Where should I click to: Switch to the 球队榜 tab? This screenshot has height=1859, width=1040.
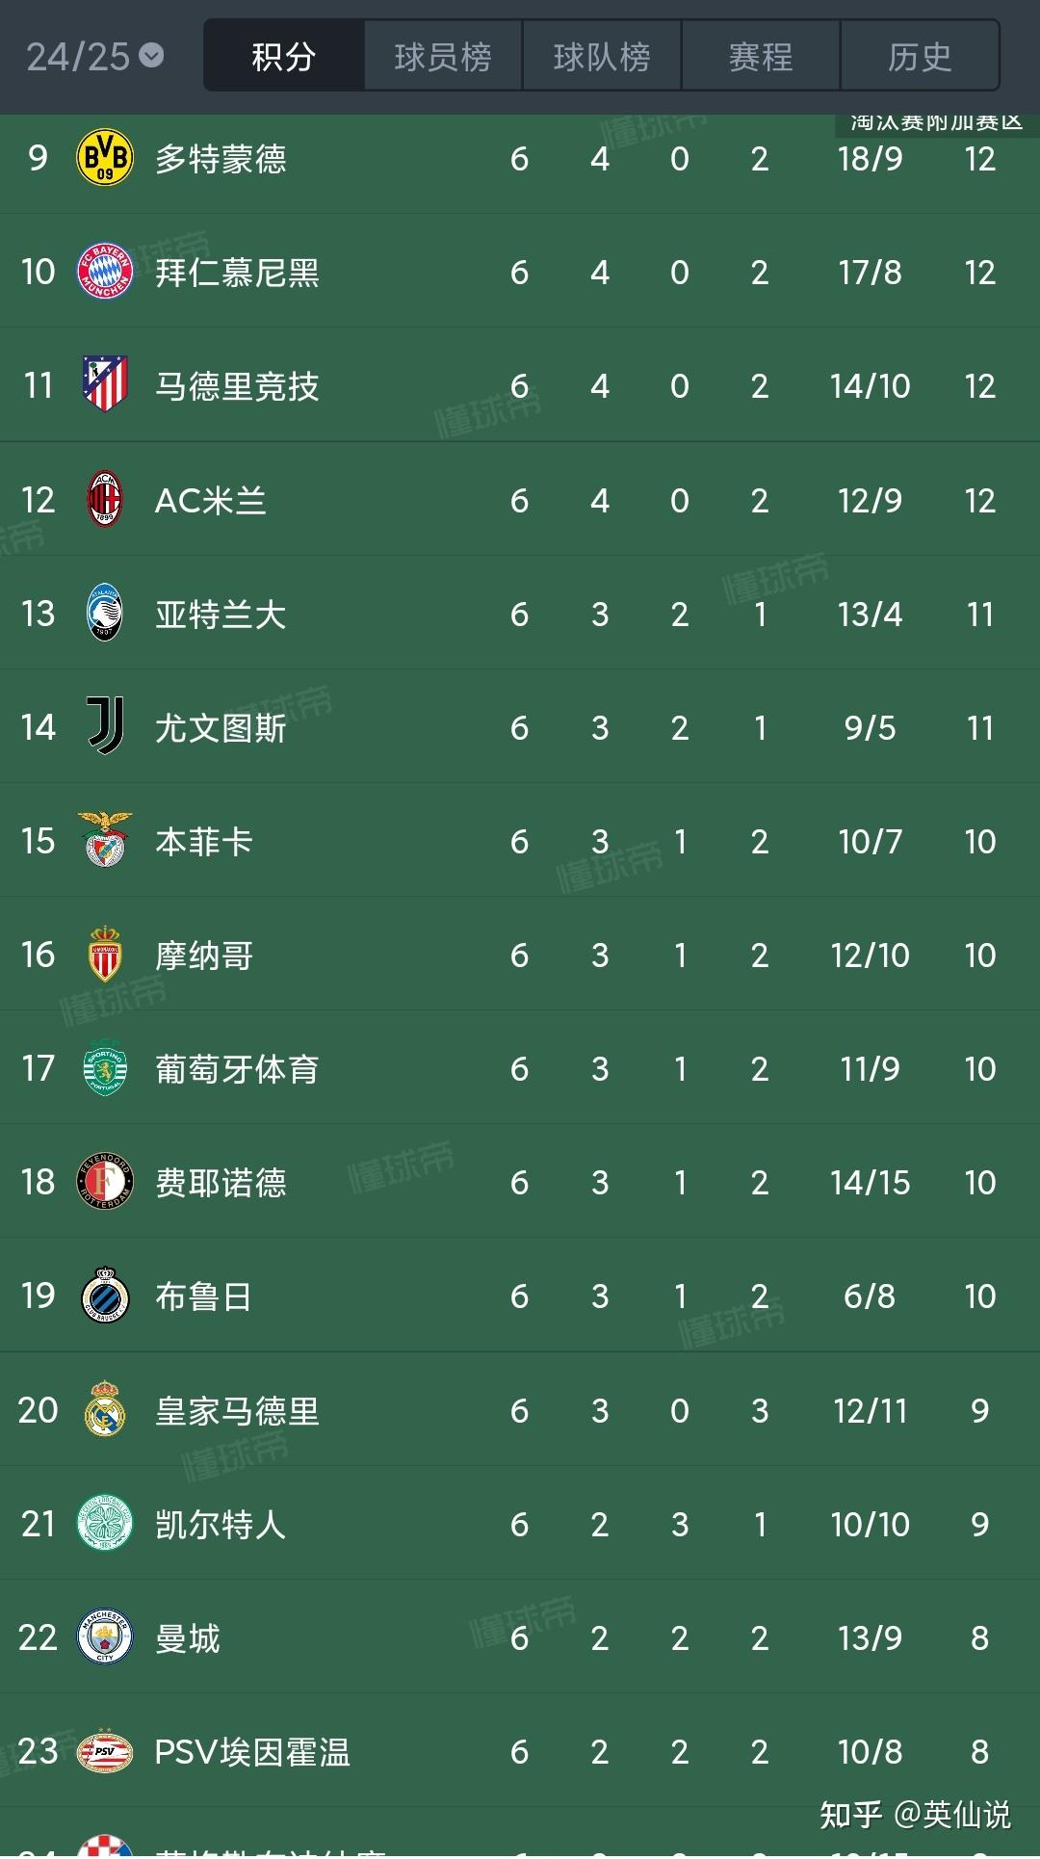pyautogui.click(x=602, y=56)
